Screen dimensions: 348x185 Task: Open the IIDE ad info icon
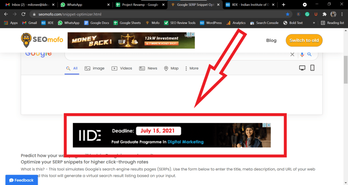click(264, 125)
